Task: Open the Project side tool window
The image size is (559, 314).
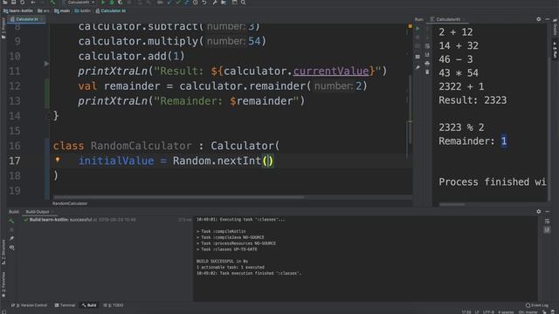Action: (3, 29)
